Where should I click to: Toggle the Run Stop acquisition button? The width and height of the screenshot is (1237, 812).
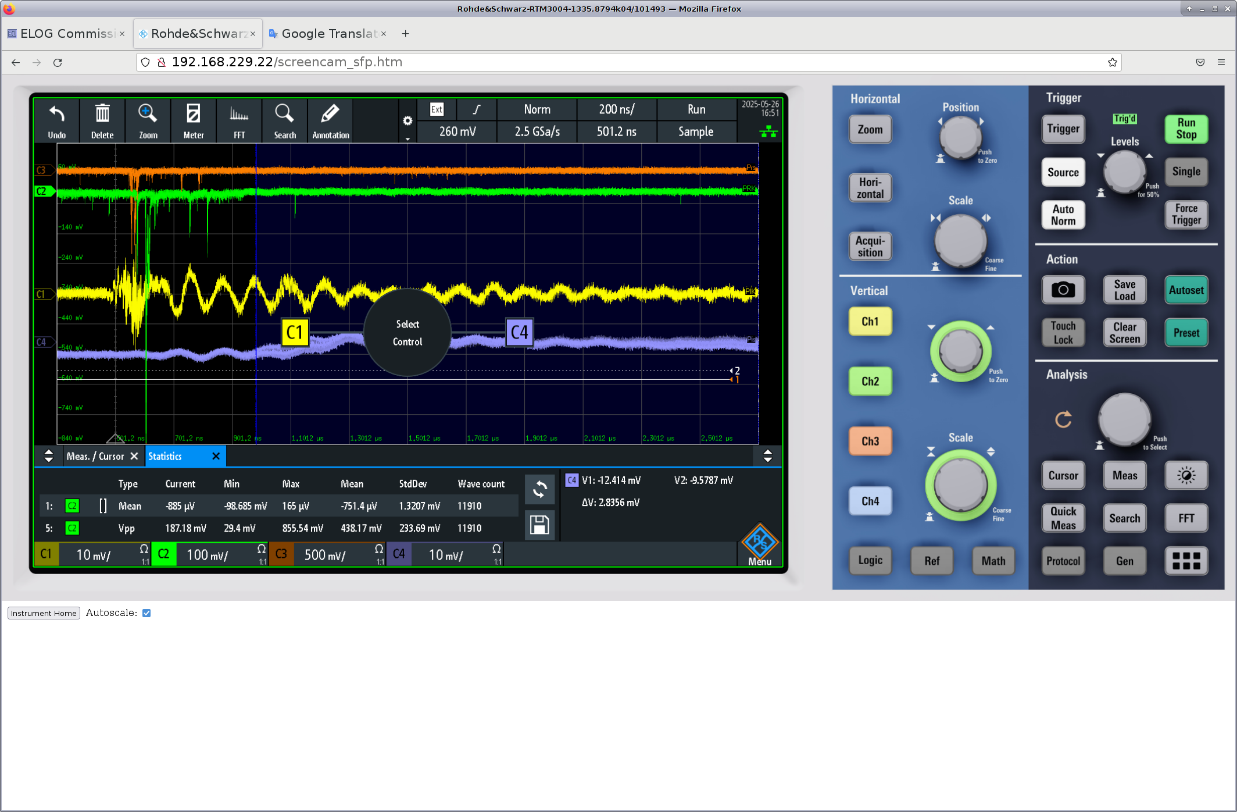point(1186,129)
